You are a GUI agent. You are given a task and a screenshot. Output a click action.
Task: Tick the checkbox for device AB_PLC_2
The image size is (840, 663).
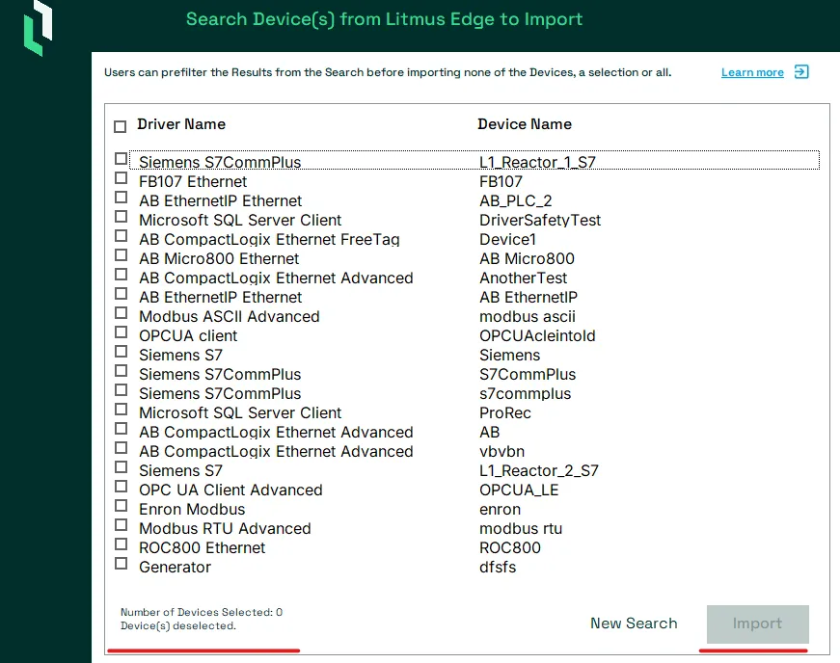[122, 198]
